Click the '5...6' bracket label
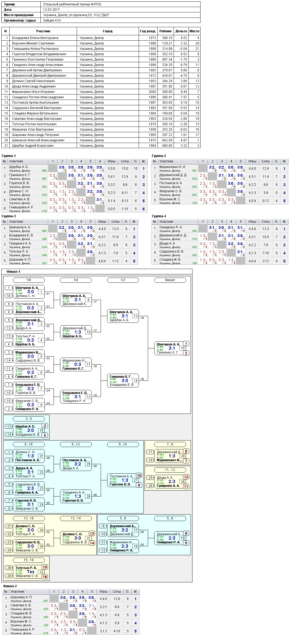Image resolution: width=291 pixels, height=636 pixels. (x=170, y=518)
